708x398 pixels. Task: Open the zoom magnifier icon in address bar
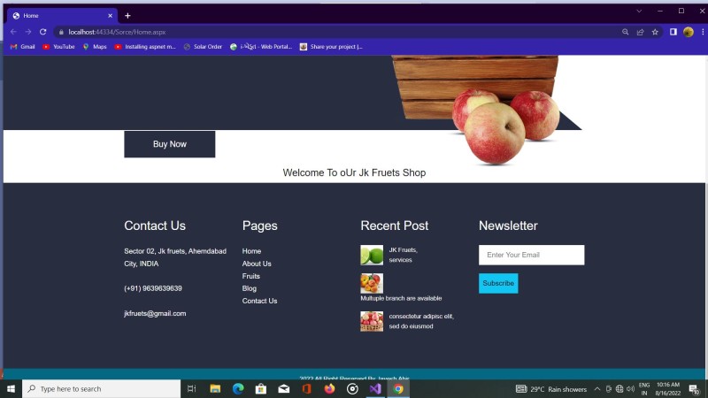coord(626,32)
